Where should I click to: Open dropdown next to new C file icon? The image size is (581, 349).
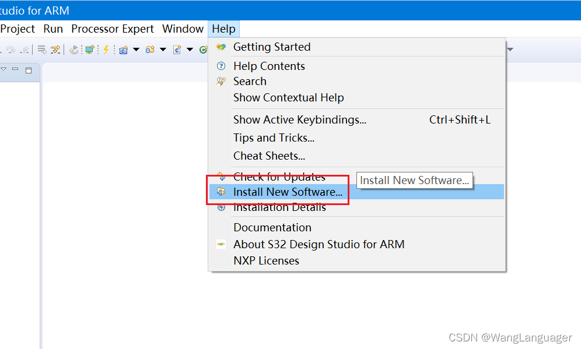click(x=190, y=50)
